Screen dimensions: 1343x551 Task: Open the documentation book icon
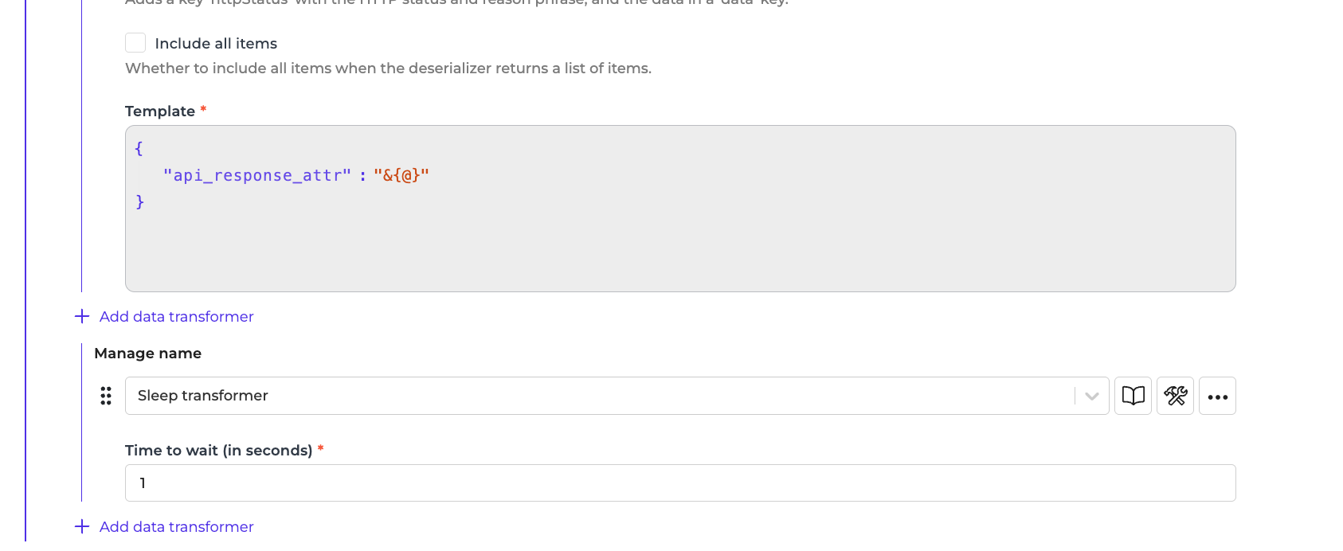point(1133,396)
